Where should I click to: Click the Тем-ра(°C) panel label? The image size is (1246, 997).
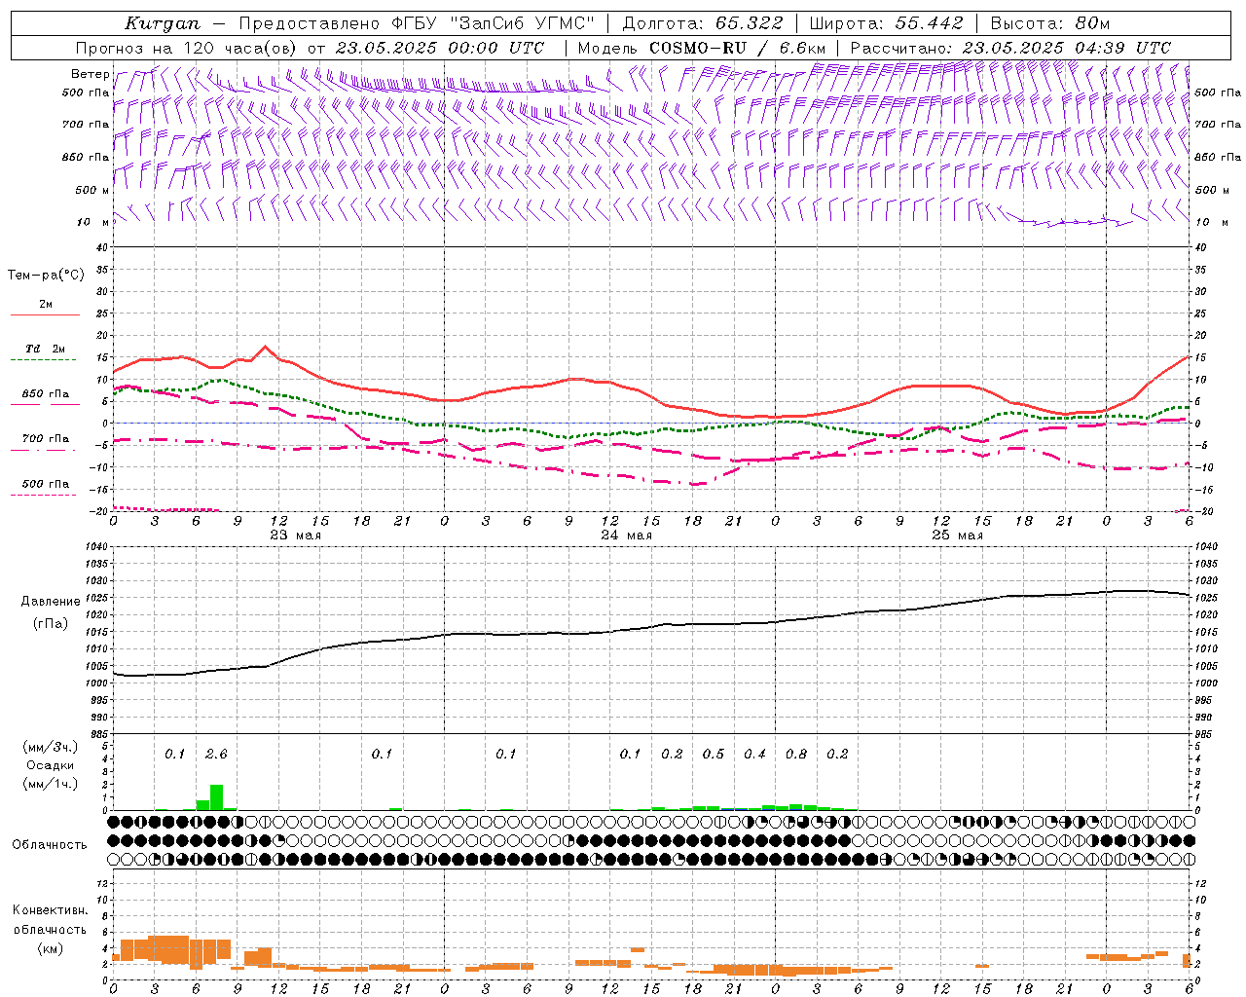point(46,276)
